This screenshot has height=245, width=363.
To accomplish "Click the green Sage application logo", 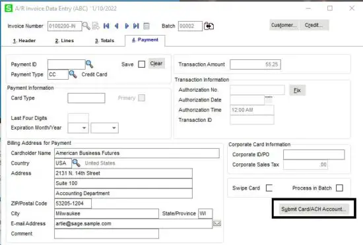I will pos(9,9).
